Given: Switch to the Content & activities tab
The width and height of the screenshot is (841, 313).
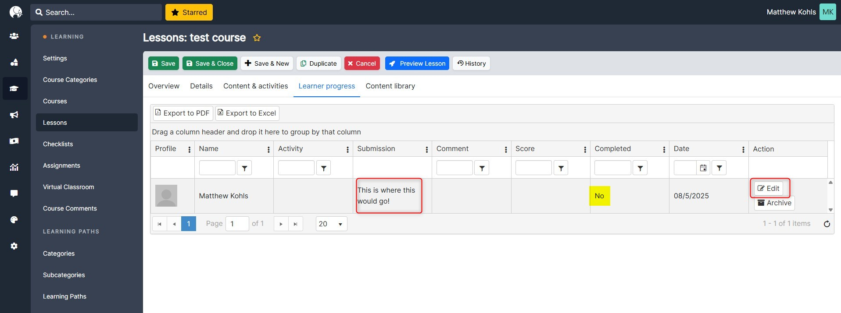Looking at the screenshot, I should click(x=255, y=86).
